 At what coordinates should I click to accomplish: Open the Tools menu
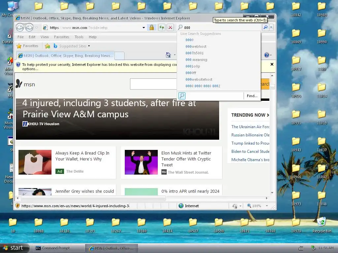[x=79, y=37]
